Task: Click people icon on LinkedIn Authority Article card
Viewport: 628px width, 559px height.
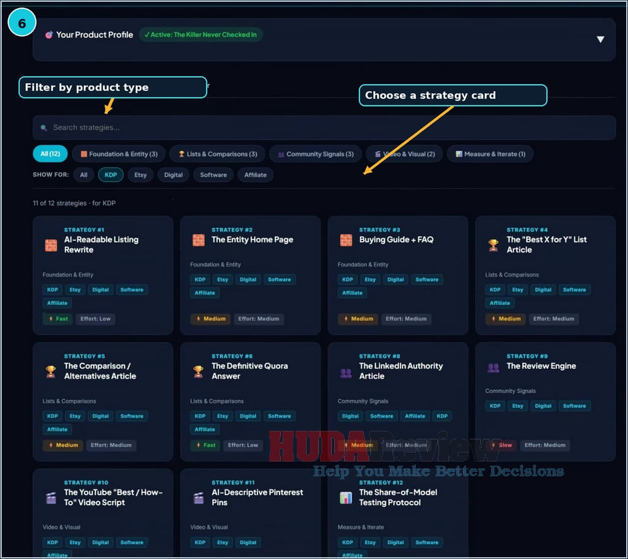Action: point(346,373)
